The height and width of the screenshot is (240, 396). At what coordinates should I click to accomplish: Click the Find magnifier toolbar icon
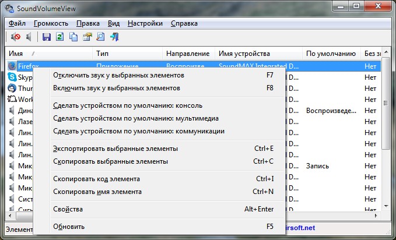click(100, 37)
